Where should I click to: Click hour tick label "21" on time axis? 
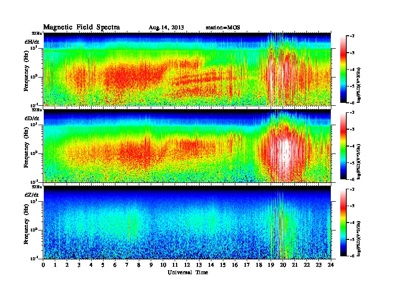click(x=295, y=265)
